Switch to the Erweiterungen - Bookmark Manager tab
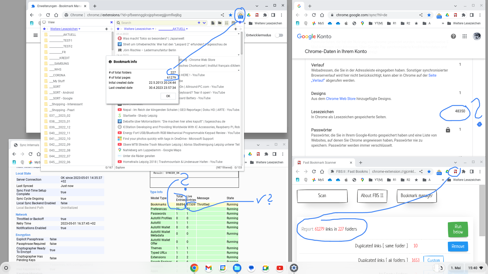488x274 pixels. (x=59, y=6)
